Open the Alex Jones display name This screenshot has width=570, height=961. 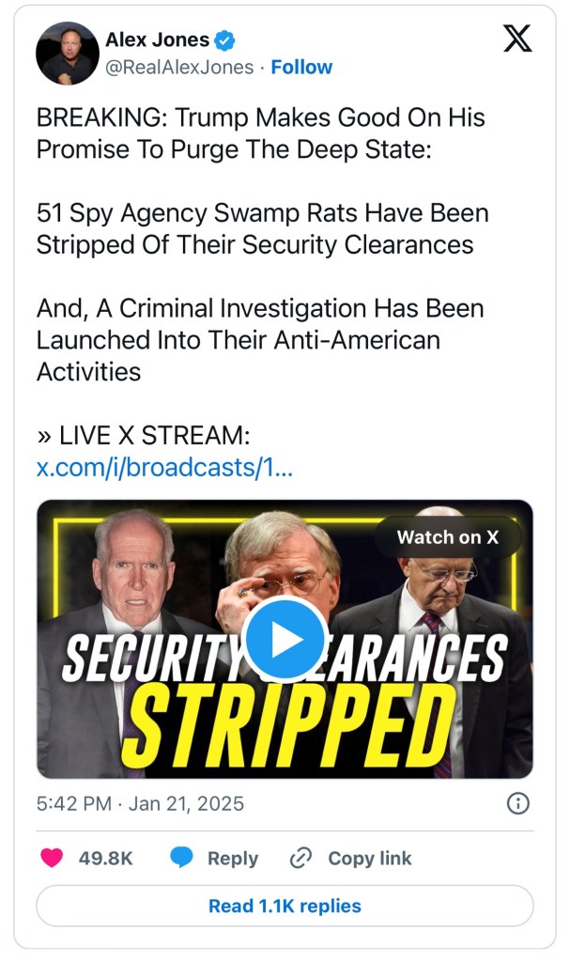click(x=157, y=39)
